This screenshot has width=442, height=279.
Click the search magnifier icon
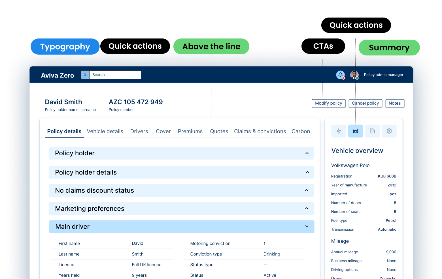[85, 75]
